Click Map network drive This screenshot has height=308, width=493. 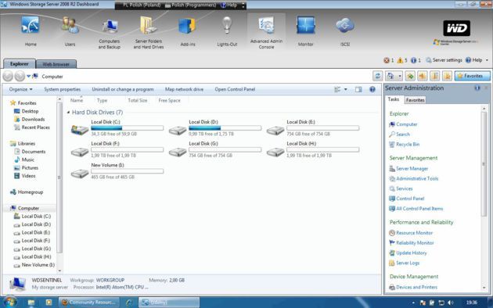coord(184,89)
